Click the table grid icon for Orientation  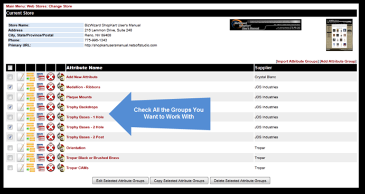[41, 147]
